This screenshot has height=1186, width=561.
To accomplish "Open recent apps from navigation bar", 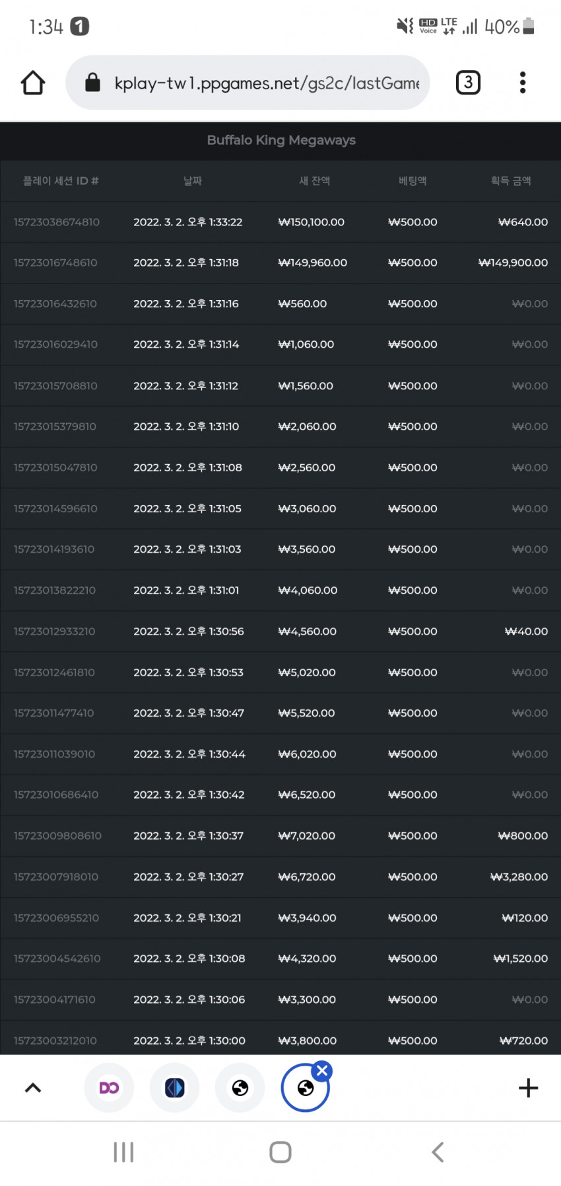I will click(x=123, y=1152).
